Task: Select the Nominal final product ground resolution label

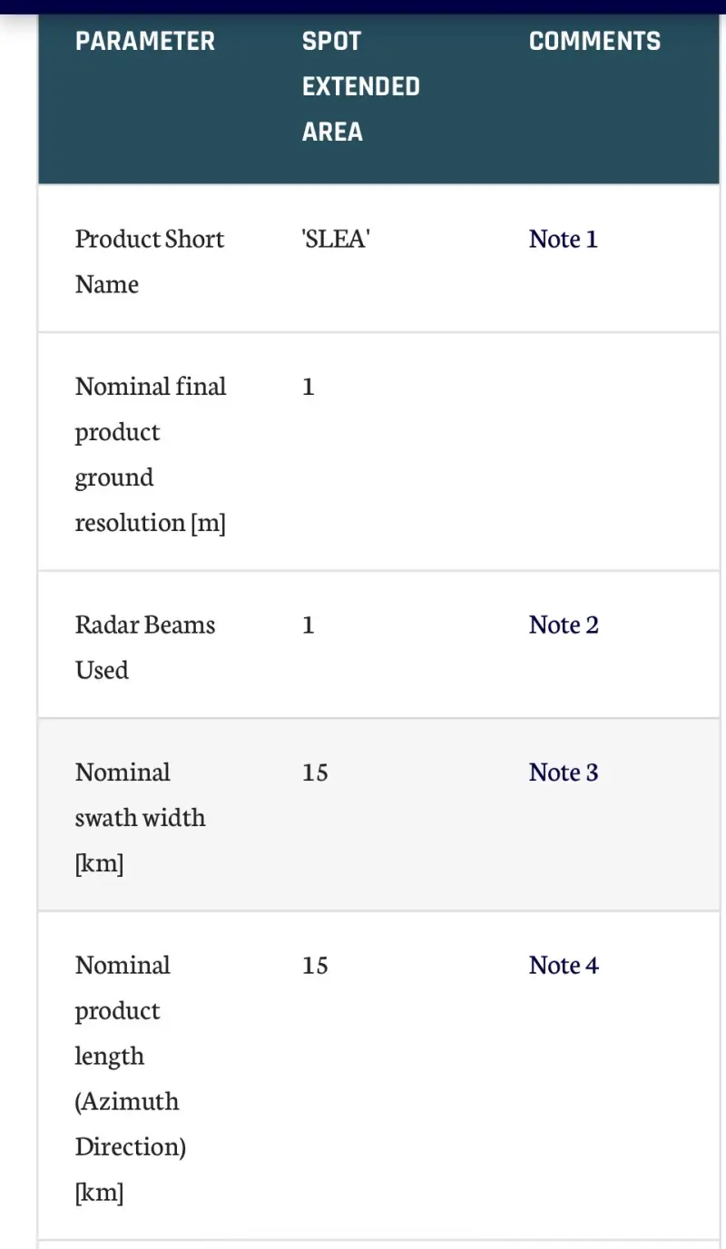Action: click(151, 454)
